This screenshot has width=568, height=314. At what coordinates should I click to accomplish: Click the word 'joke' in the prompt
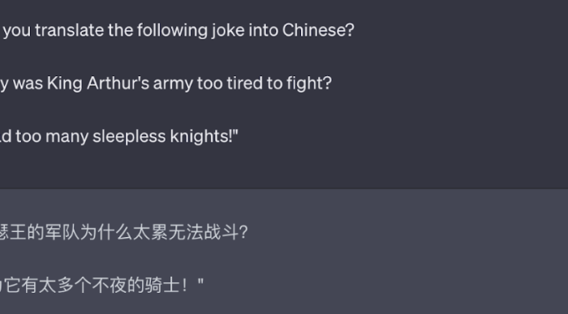[x=228, y=30]
